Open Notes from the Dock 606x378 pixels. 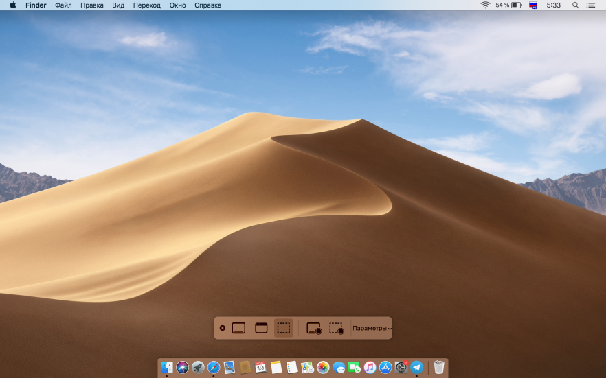tap(276, 367)
